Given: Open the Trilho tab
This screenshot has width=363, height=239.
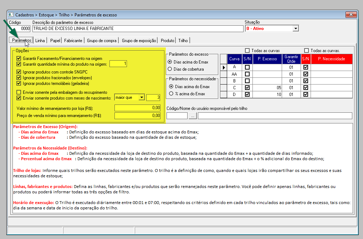Looking at the screenshot, I should [183, 41].
